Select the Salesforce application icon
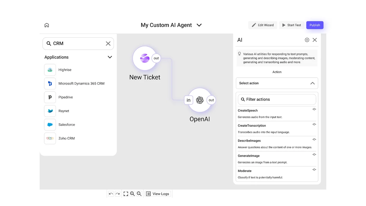This screenshot has height=206, width=366. pos(50,125)
